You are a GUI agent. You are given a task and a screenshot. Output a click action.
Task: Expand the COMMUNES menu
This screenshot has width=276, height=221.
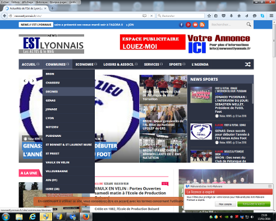click(x=57, y=65)
